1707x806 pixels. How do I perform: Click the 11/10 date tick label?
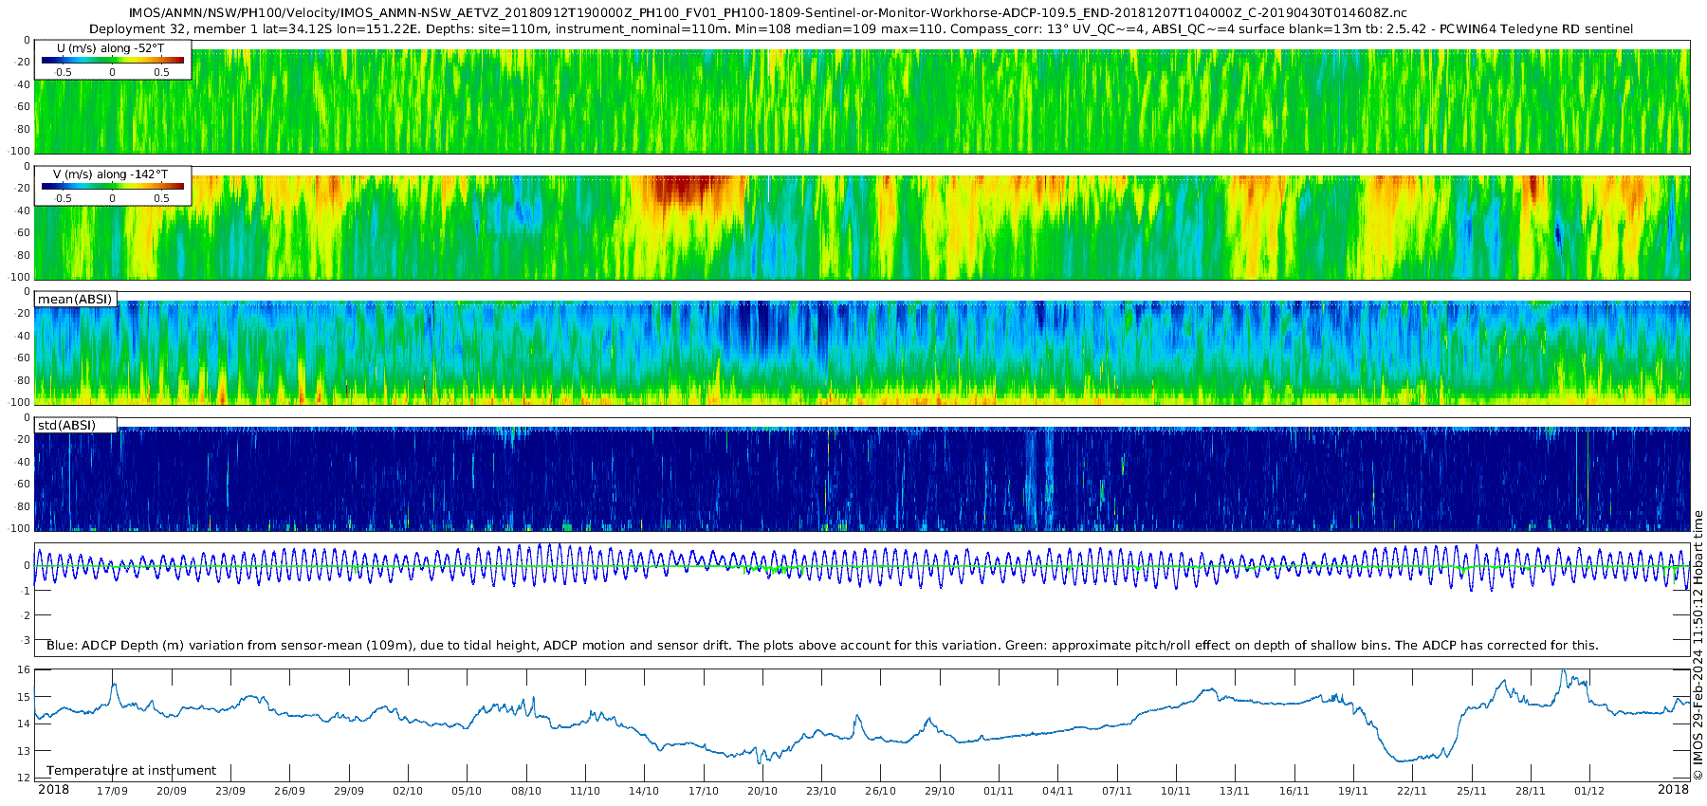[585, 791]
